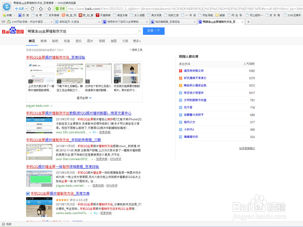
Task: Open the back-history dropdown arrow
Action: [x=26, y=9]
